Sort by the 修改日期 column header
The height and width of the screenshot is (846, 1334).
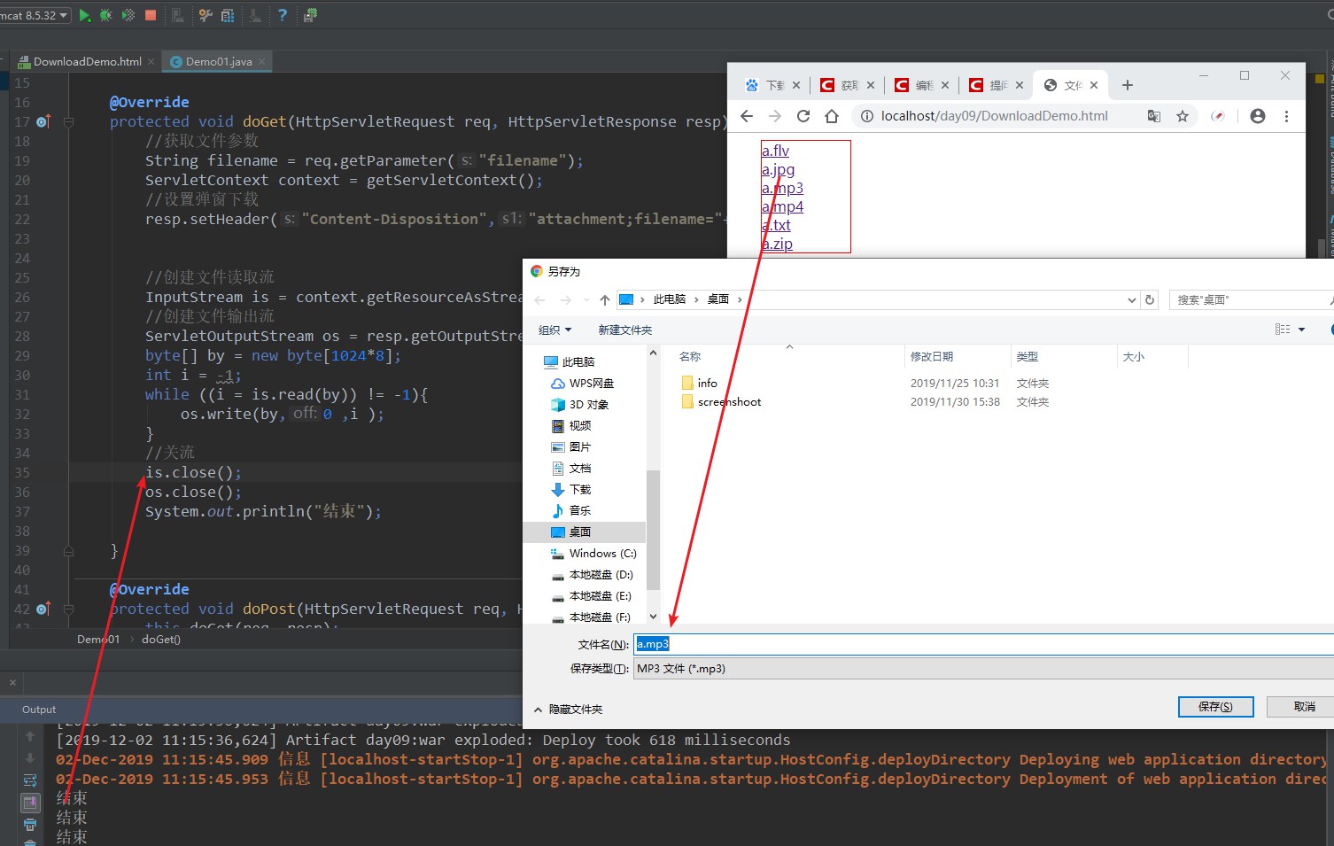tap(957, 356)
